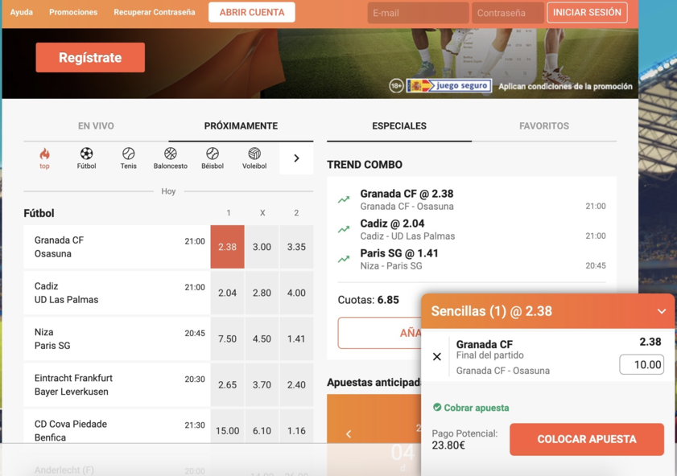The image size is (677, 476).
Task: Click the 18+ age badge icon
Action: pyautogui.click(x=396, y=86)
